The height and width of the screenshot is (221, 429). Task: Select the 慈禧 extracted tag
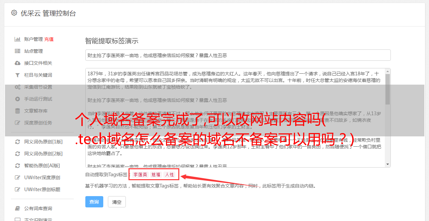tap(156, 175)
